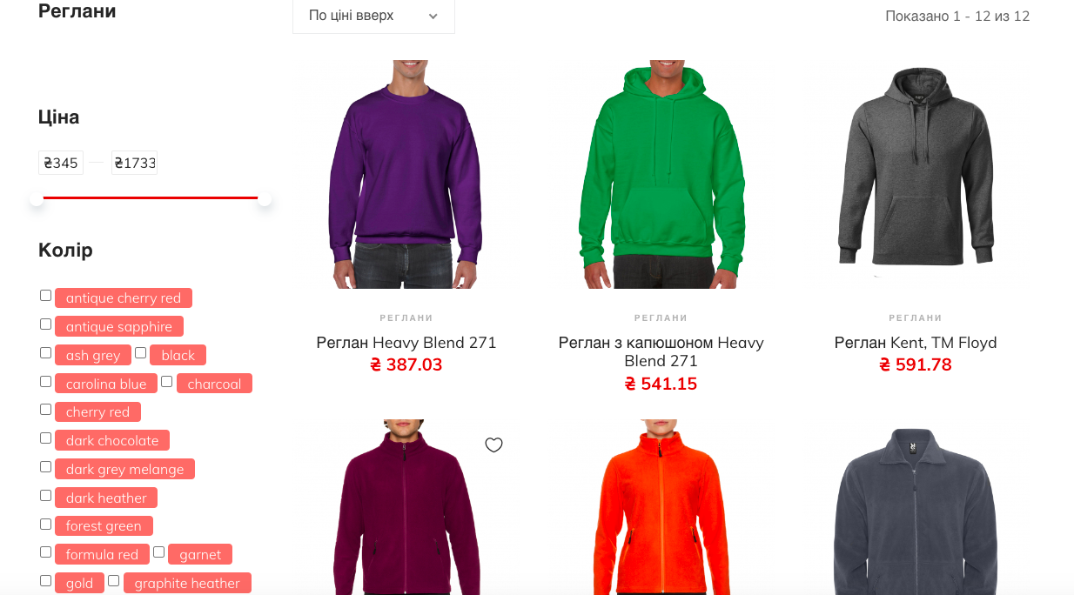Check the antique cherry red color filter
The height and width of the screenshot is (595, 1074).
click(45, 296)
